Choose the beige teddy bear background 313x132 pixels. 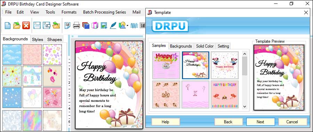click(x=52, y=120)
